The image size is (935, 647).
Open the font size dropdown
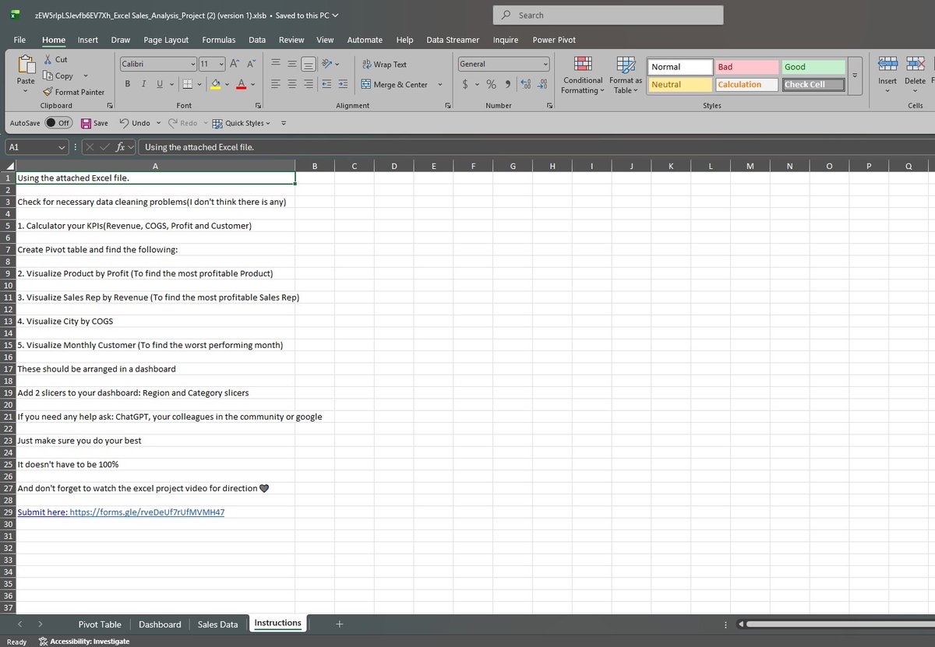tap(221, 64)
